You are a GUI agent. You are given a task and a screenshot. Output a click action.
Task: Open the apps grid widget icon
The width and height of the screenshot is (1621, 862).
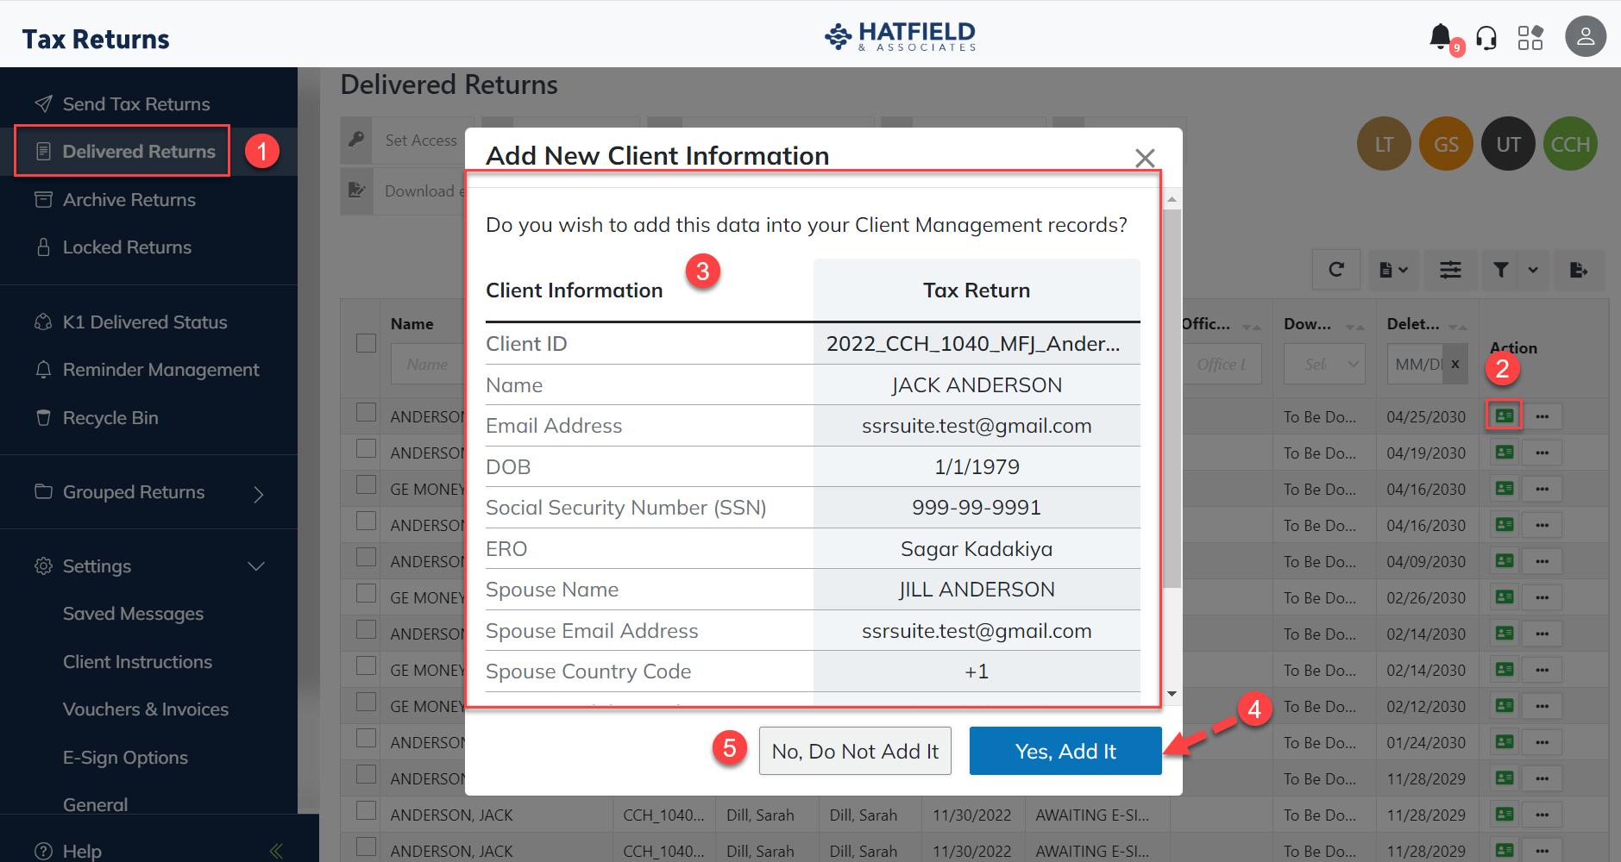tap(1530, 38)
